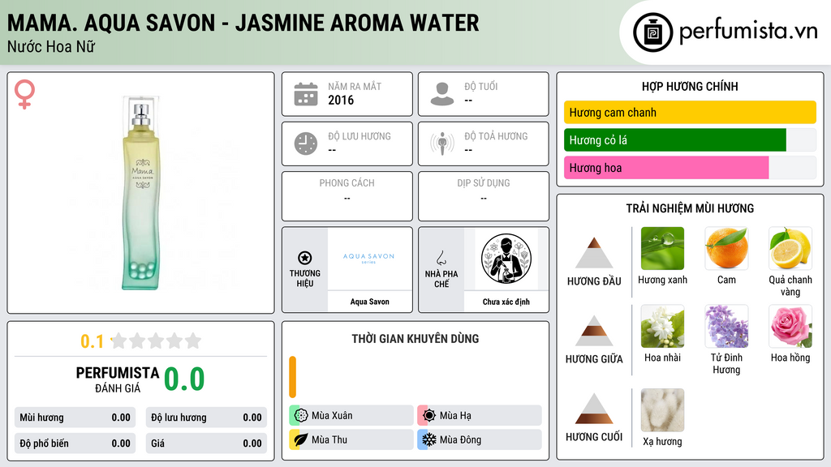The image size is (831, 467).
Task: Click the Mùa Đông snowflake icon
Action: (x=429, y=439)
